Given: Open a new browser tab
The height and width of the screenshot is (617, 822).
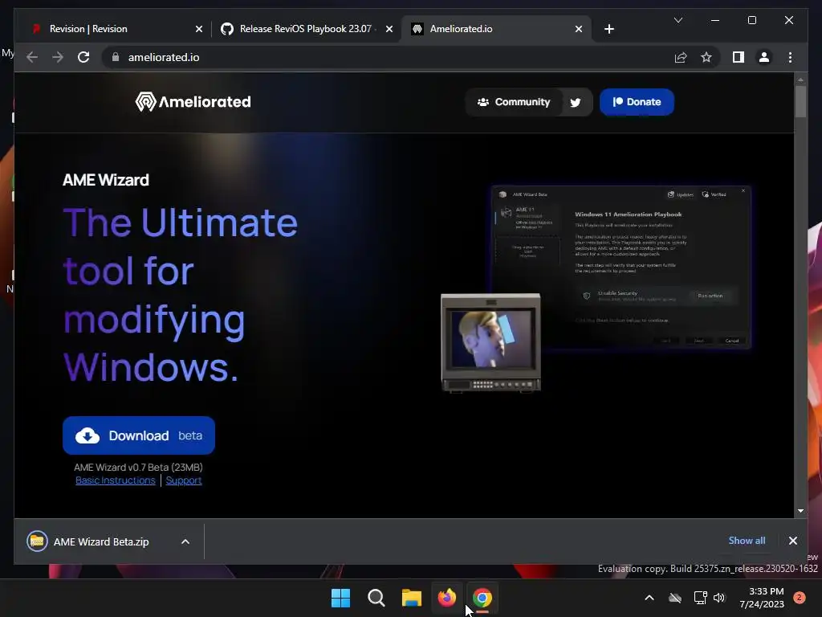Looking at the screenshot, I should click(x=608, y=29).
